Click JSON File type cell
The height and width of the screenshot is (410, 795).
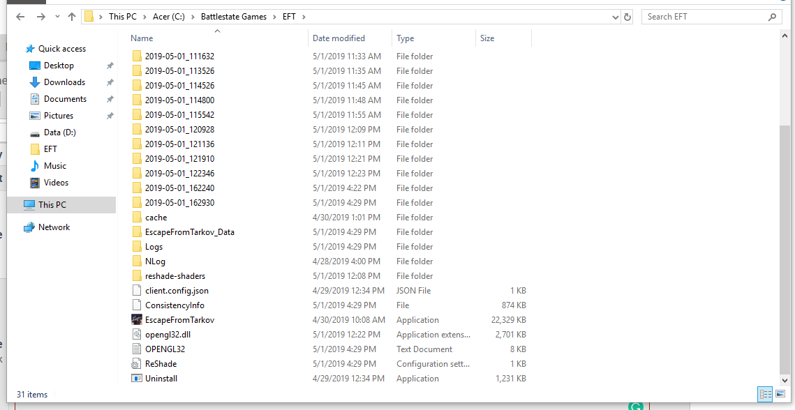pyautogui.click(x=414, y=291)
